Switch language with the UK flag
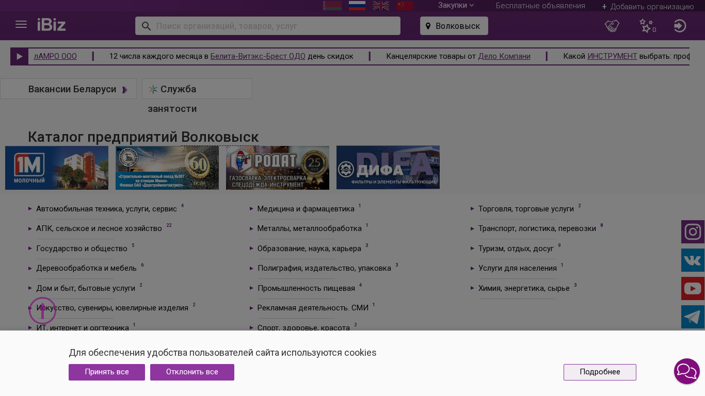Image resolution: width=705 pixels, height=396 pixels. [381, 6]
